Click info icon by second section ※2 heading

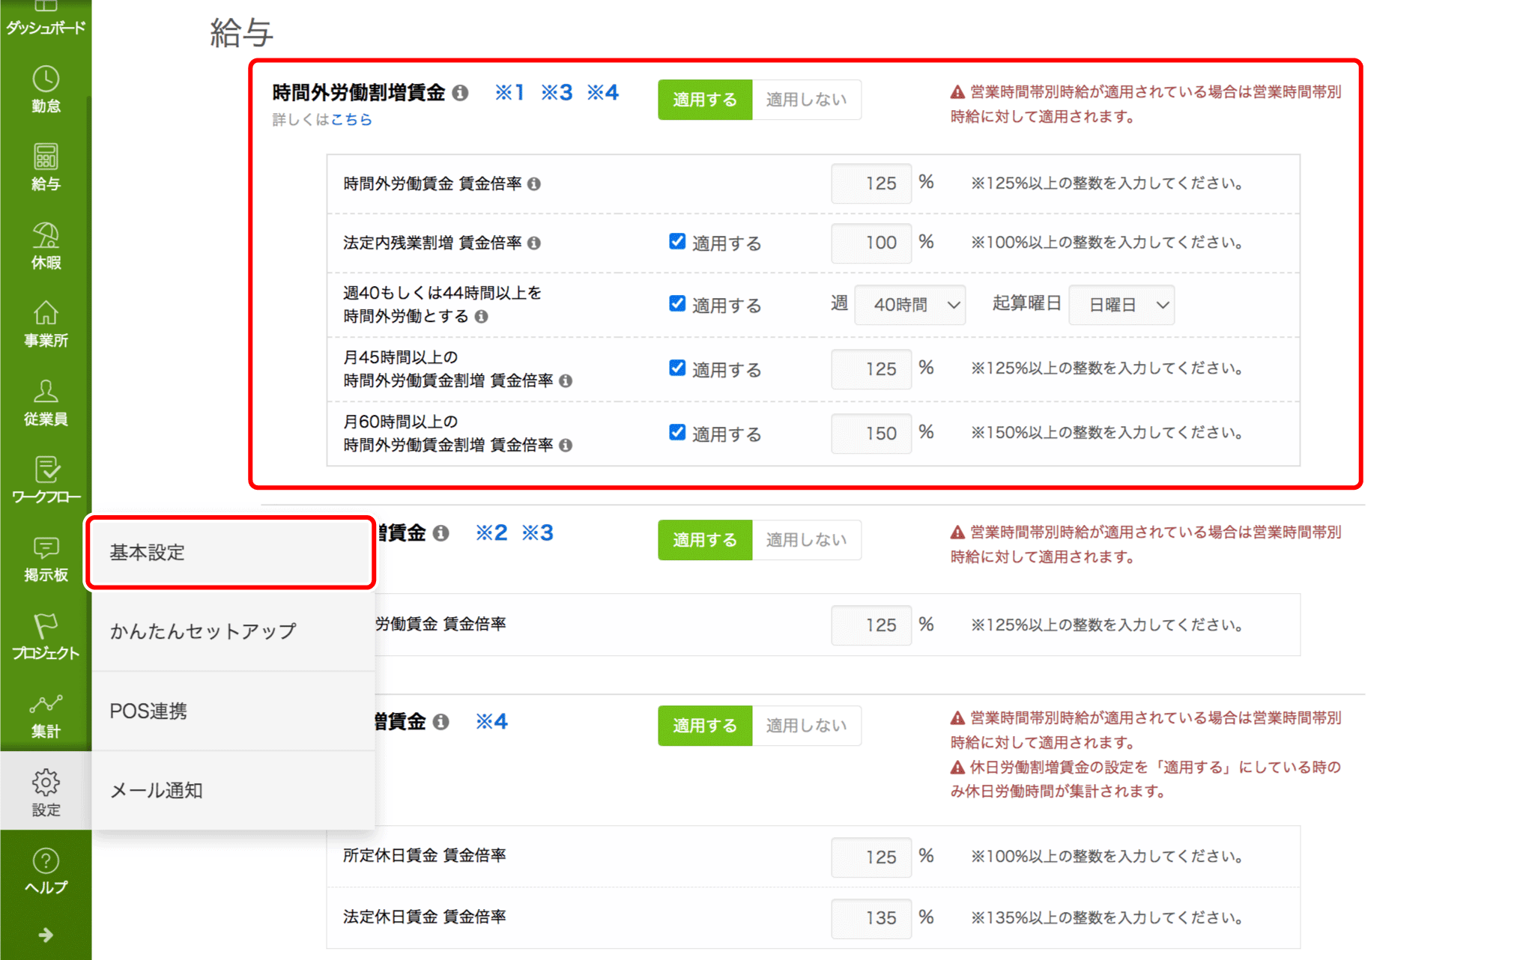[x=441, y=533]
